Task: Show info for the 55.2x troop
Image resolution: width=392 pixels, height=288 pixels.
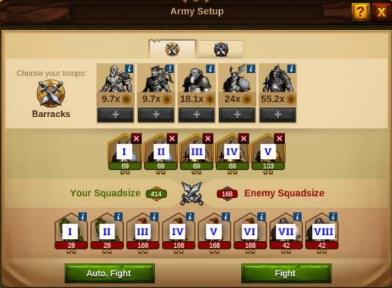Action: [x=291, y=69]
